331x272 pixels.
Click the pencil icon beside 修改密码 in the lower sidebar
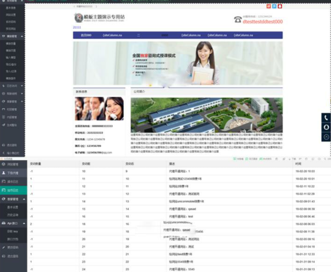[x=3, y=247]
